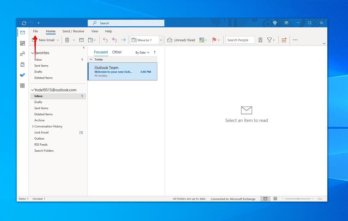348x221 pixels.
Task: Open the People view in sidebar
Action: 23,54
